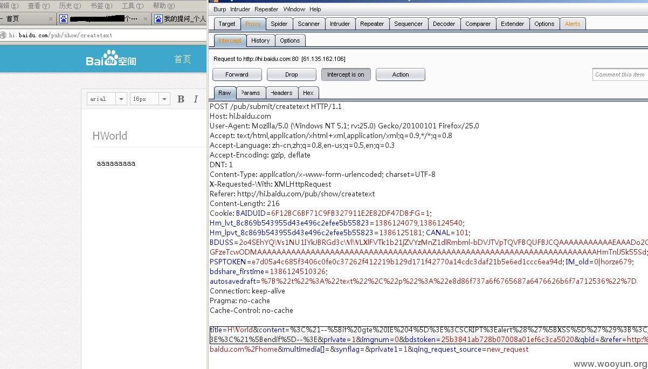648x369 pixels.
Task: Click the Forward button
Action: (237, 74)
